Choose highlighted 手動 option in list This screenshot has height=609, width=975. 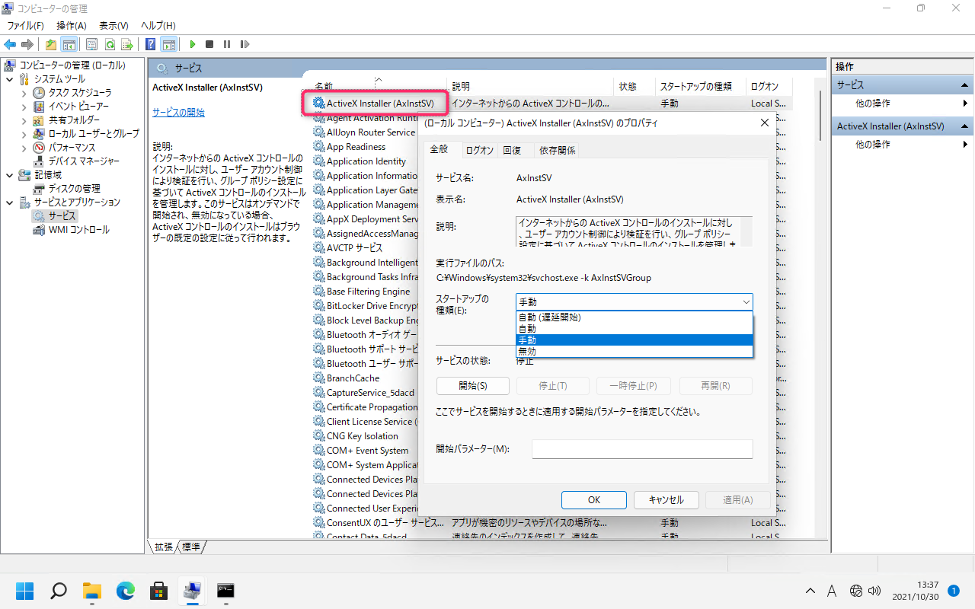pyautogui.click(x=634, y=340)
